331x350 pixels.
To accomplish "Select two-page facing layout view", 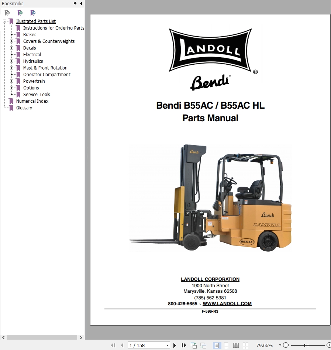I will (x=236, y=345).
